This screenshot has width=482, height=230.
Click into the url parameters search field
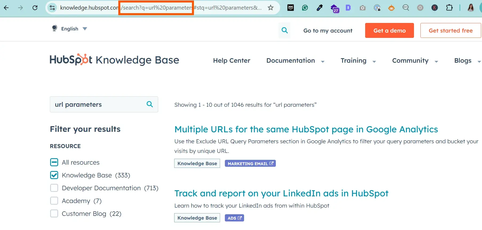tap(97, 104)
